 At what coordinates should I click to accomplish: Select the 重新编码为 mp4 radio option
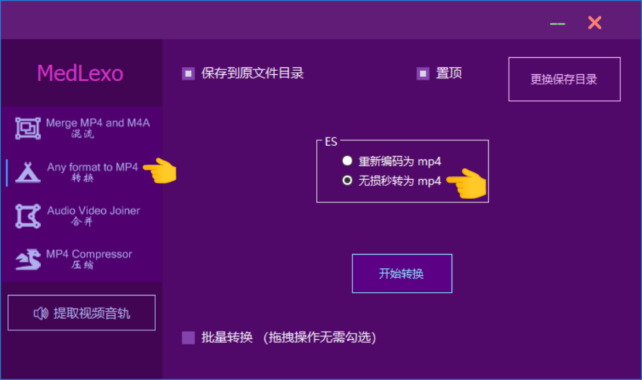348,161
